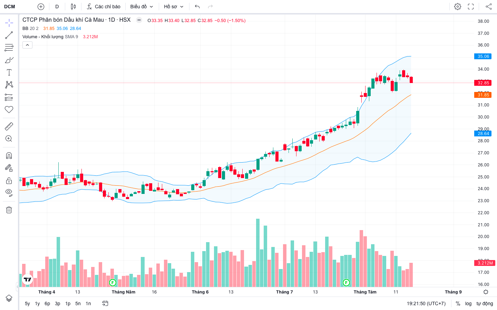The width and height of the screenshot is (497, 310).
Task: Select the 1p time range
Action: point(68,303)
